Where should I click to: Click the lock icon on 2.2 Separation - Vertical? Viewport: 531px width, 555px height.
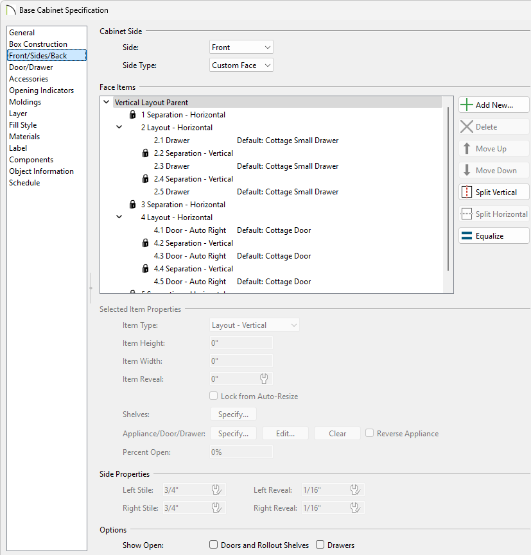(x=145, y=153)
